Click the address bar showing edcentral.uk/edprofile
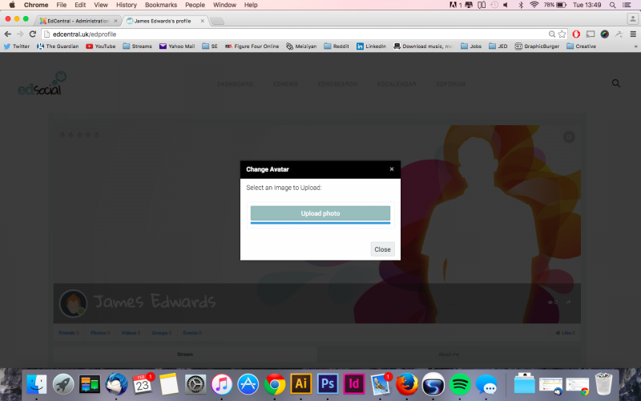The width and height of the screenshot is (641, 401). 288,34
